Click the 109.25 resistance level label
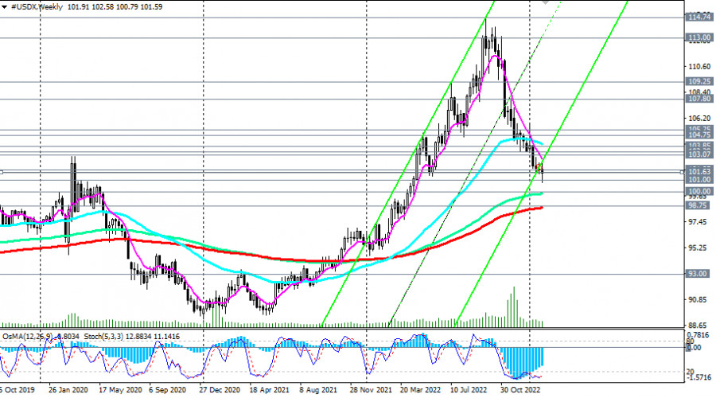The height and width of the screenshot is (398, 716). [x=698, y=81]
